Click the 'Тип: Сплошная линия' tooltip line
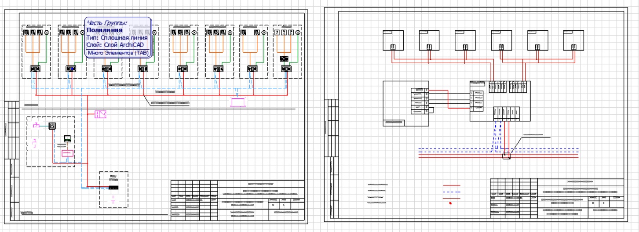The width and height of the screenshot is (639, 232). (117, 38)
